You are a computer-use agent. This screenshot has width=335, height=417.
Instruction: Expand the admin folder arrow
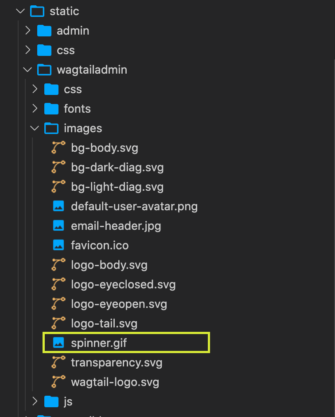27,31
